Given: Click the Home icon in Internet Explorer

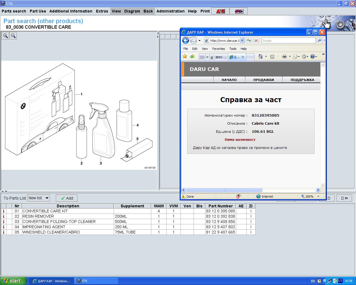Looking at the screenshot, I should pyautogui.click(x=261, y=56).
